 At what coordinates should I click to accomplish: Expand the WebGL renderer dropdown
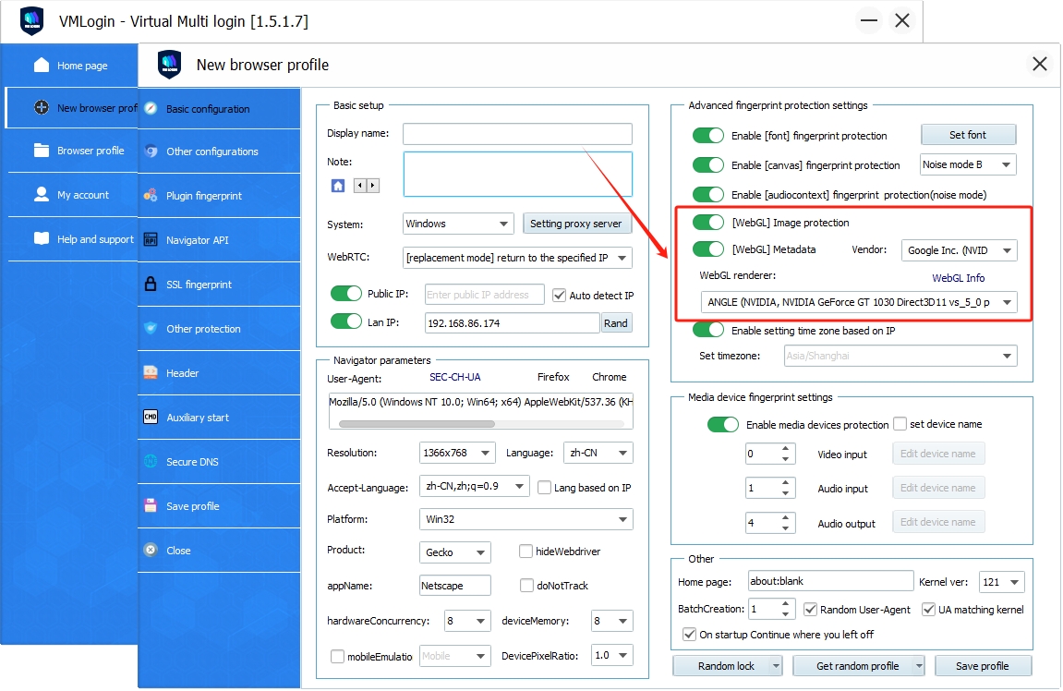(1007, 302)
